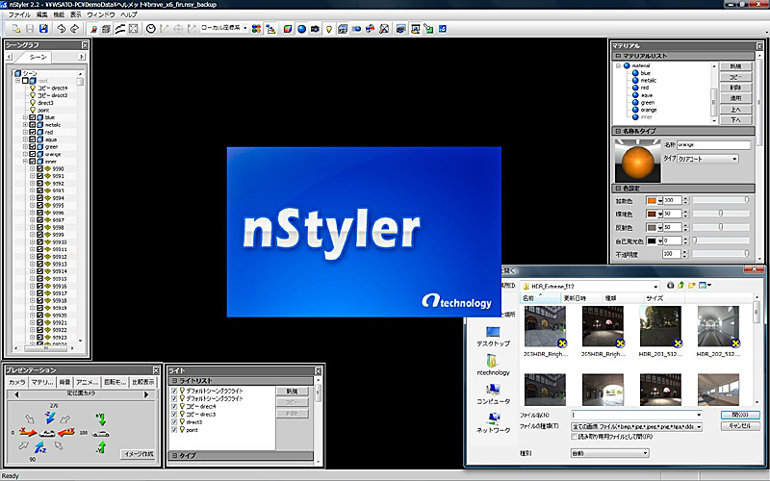Click the イメージ作成 button
This screenshot has width=770, height=481.
tap(139, 453)
